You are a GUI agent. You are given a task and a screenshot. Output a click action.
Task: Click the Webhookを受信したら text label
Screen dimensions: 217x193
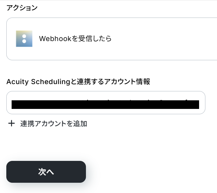pos(75,39)
